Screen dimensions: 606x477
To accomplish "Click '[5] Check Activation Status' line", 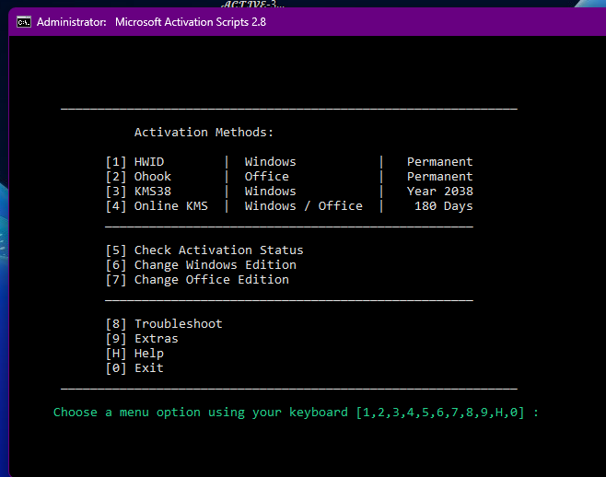I will point(204,250).
